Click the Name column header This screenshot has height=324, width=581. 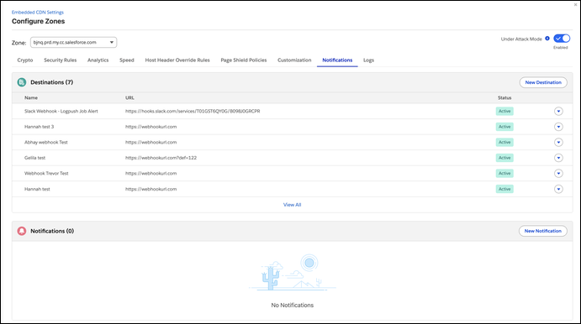pos(31,97)
